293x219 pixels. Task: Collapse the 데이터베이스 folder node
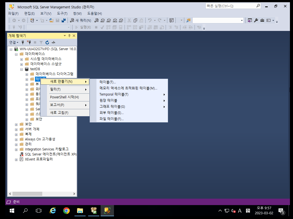click(16, 54)
